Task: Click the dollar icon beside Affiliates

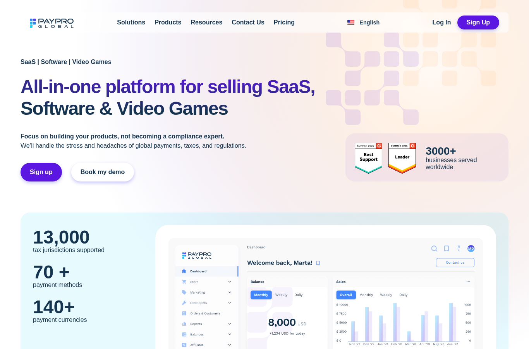Action: (184, 345)
